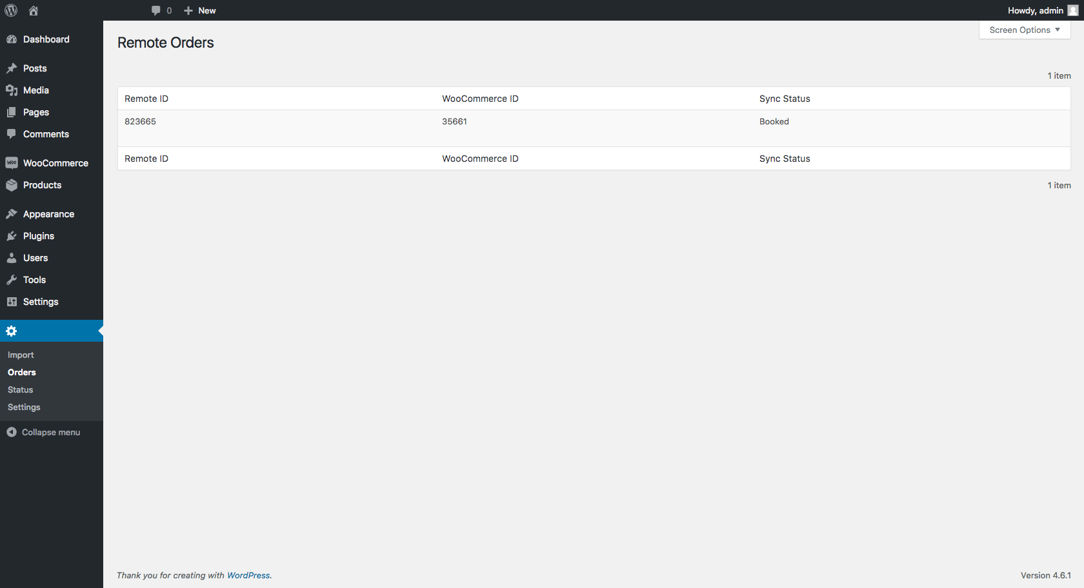The image size is (1084, 588).
Task: Open the plugin Settings submenu item
Action: tap(24, 407)
